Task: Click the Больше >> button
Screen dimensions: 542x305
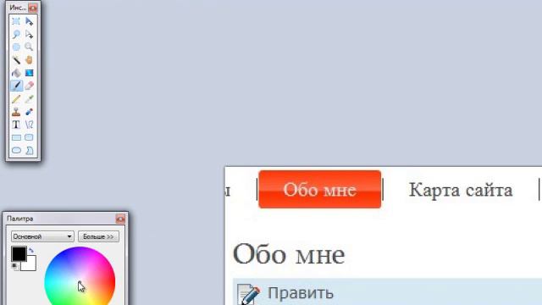Action: [x=98, y=236]
